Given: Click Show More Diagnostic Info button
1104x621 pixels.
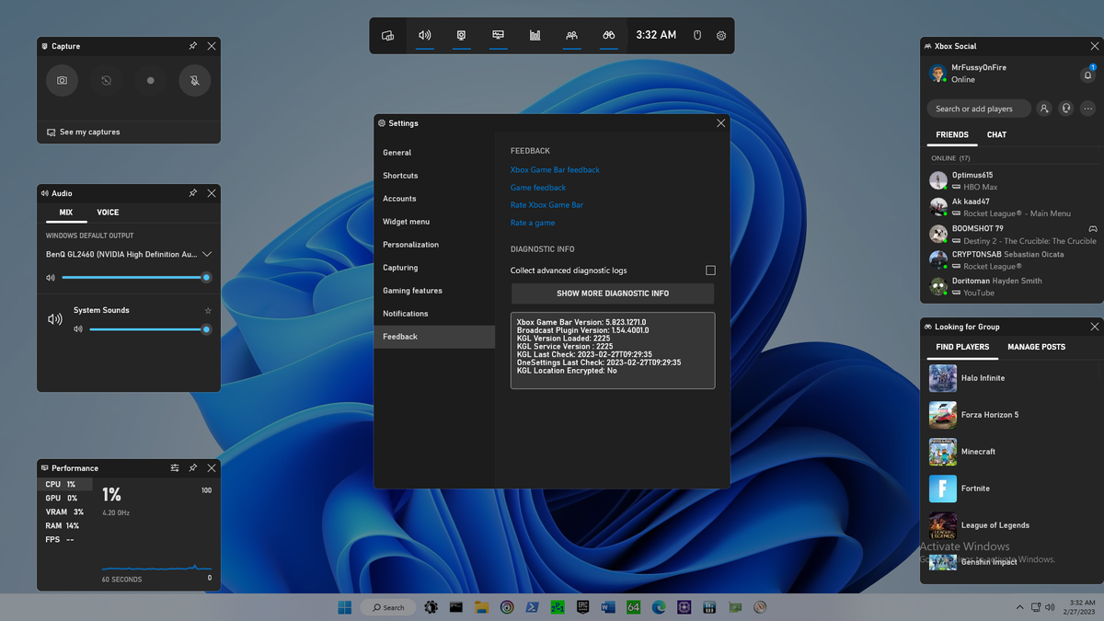Looking at the screenshot, I should 613,293.
